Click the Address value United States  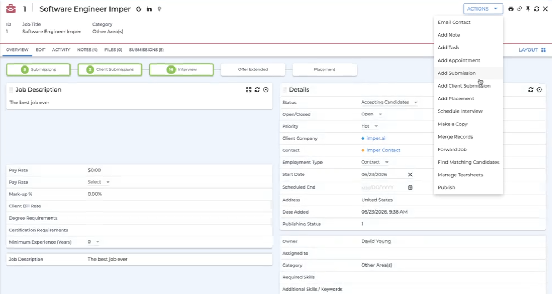click(377, 200)
